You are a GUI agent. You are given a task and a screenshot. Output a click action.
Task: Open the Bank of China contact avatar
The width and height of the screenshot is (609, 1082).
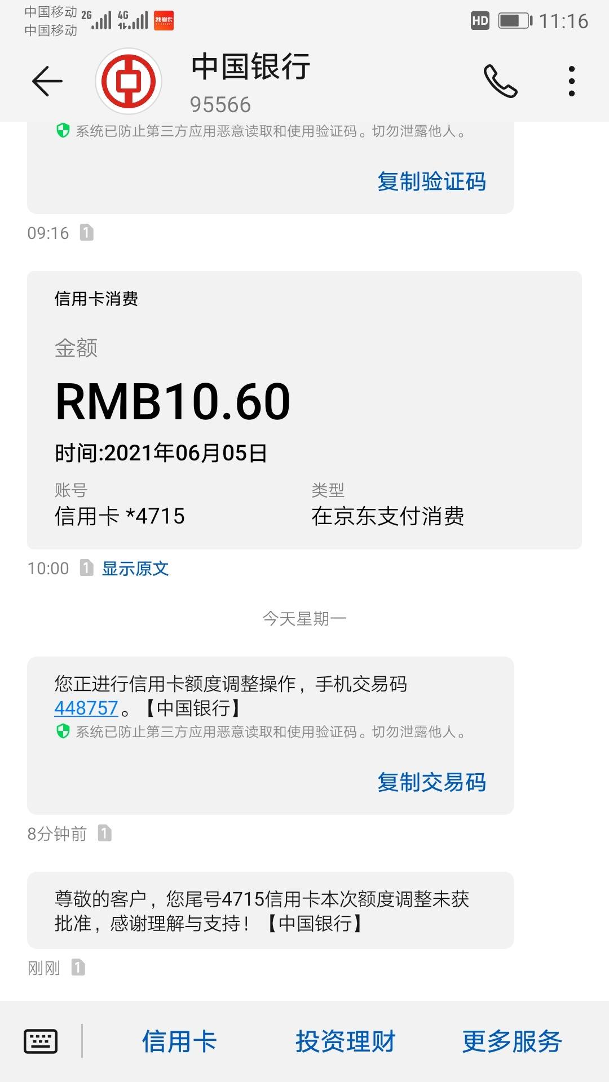[x=129, y=81]
